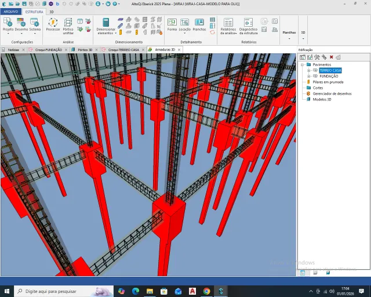Switch to the Croqui-FUNDAÇÃO document tab

tap(49, 50)
